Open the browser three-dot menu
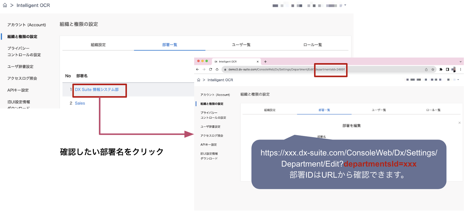The width and height of the screenshot is (465, 213). [x=461, y=70]
